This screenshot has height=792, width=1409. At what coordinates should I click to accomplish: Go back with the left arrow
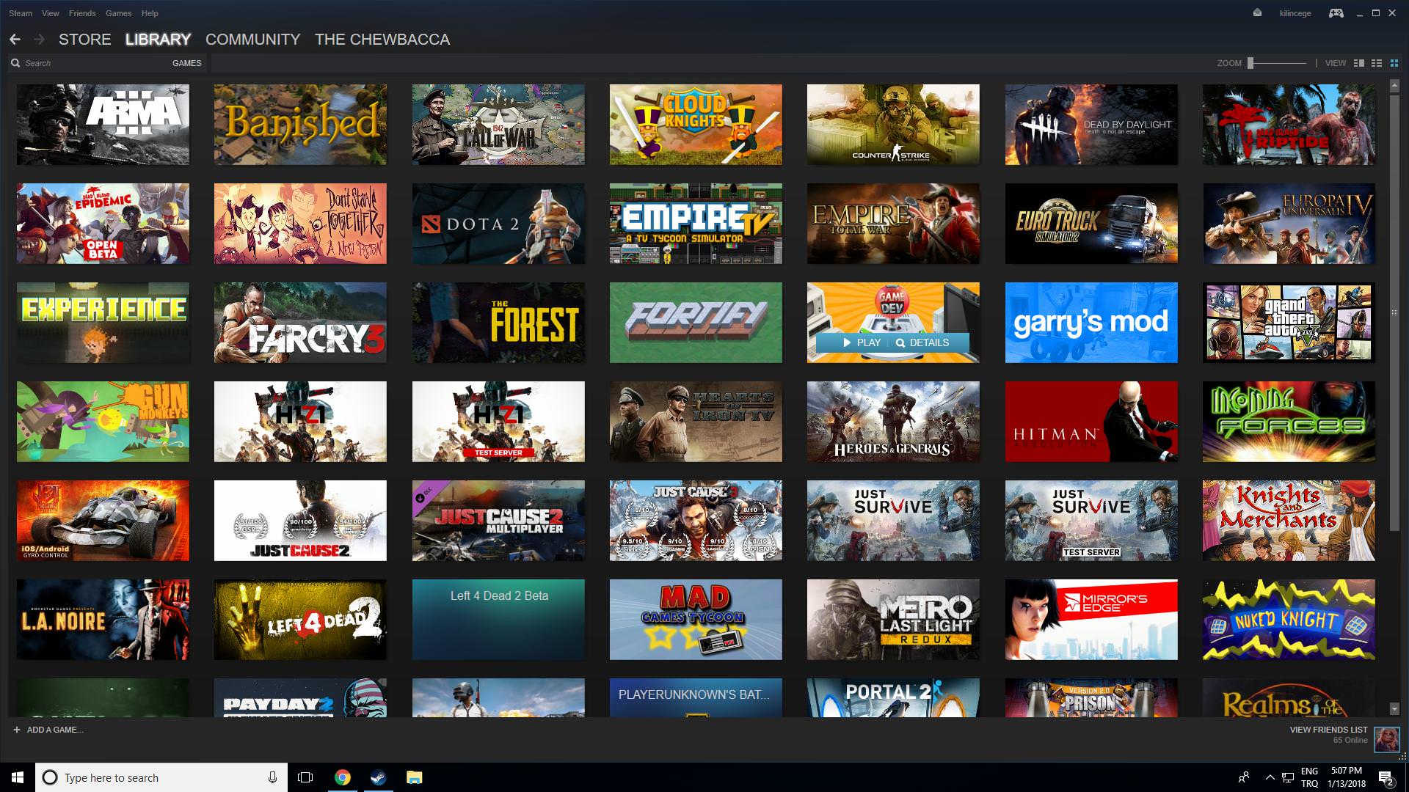point(15,40)
